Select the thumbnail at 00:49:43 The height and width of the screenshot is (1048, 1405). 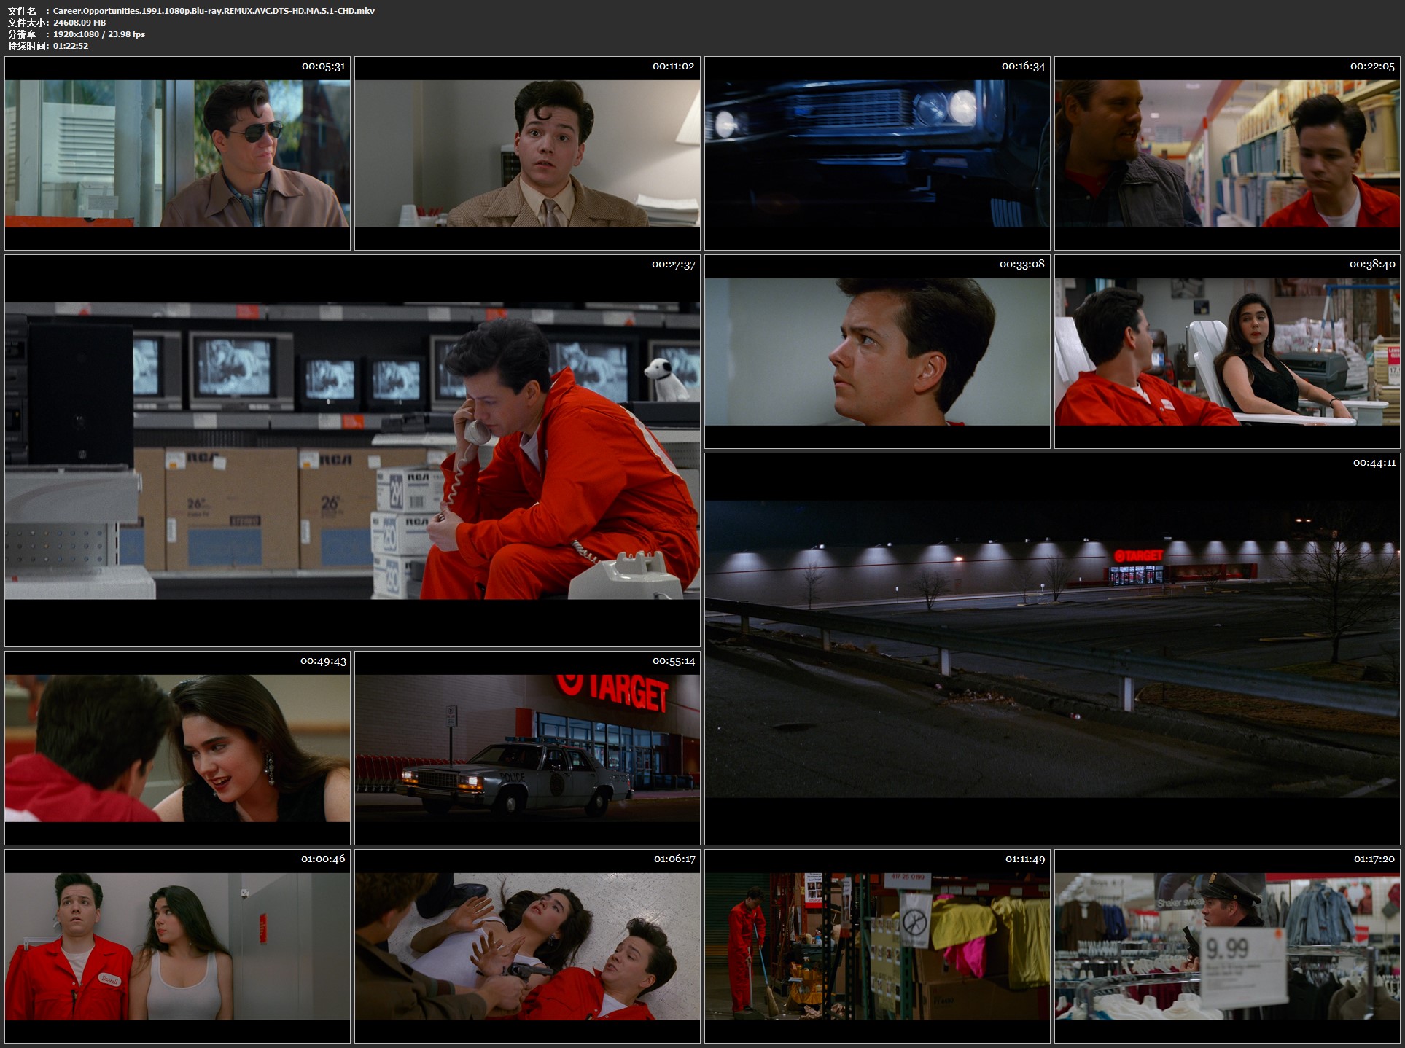click(x=177, y=748)
